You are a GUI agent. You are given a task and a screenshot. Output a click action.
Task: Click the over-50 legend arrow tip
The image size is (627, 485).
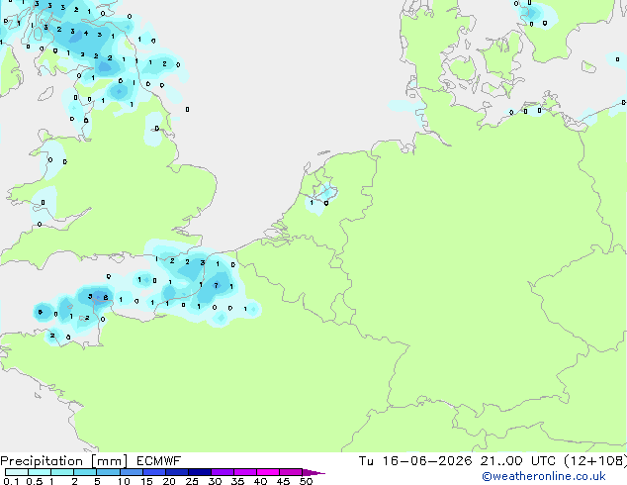pyautogui.click(x=313, y=472)
